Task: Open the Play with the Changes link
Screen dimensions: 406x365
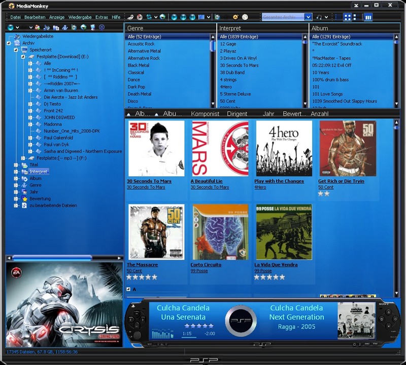Action: click(x=279, y=181)
